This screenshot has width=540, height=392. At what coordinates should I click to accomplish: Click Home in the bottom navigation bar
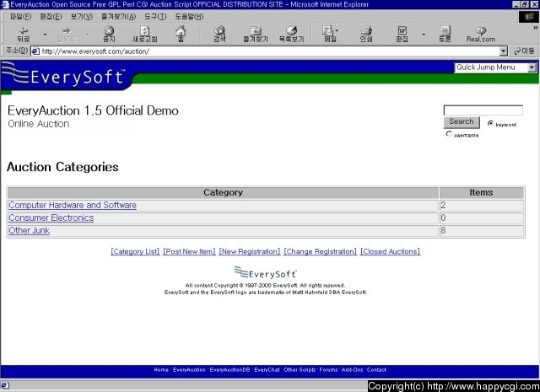click(161, 369)
